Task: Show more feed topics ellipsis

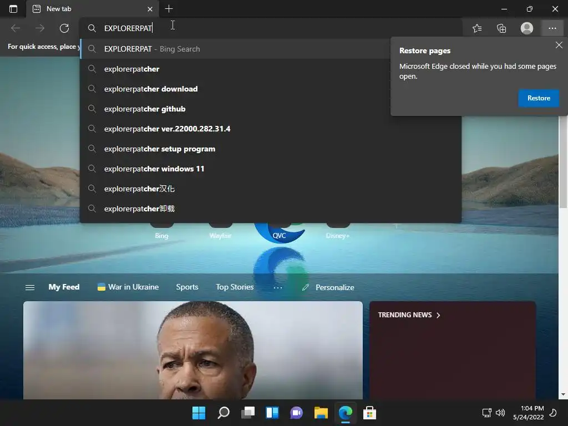Action: coord(278,288)
